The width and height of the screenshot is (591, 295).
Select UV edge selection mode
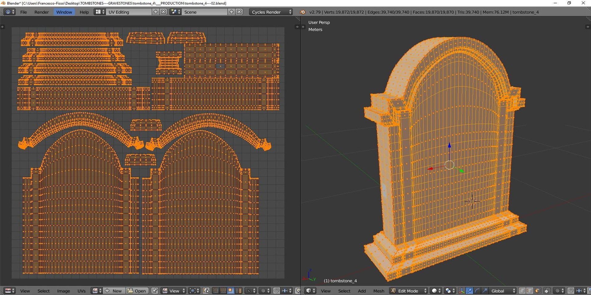[x=223, y=291]
